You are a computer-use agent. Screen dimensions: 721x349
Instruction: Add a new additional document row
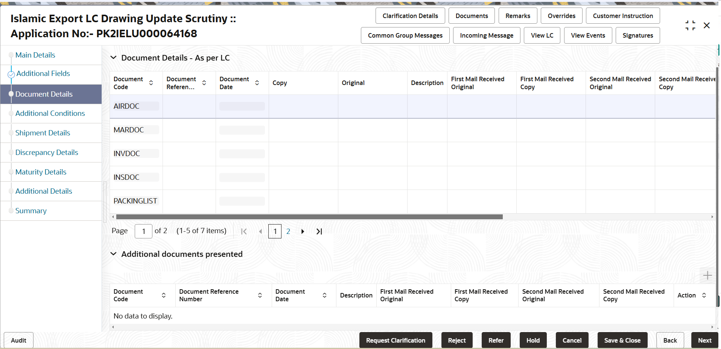coord(707,275)
